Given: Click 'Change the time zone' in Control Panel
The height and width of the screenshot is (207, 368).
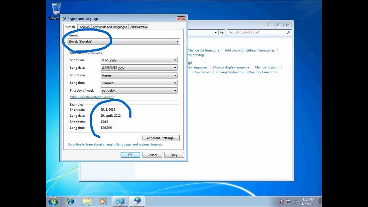Looking at the screenshot, I should click(x=203, y=50).
